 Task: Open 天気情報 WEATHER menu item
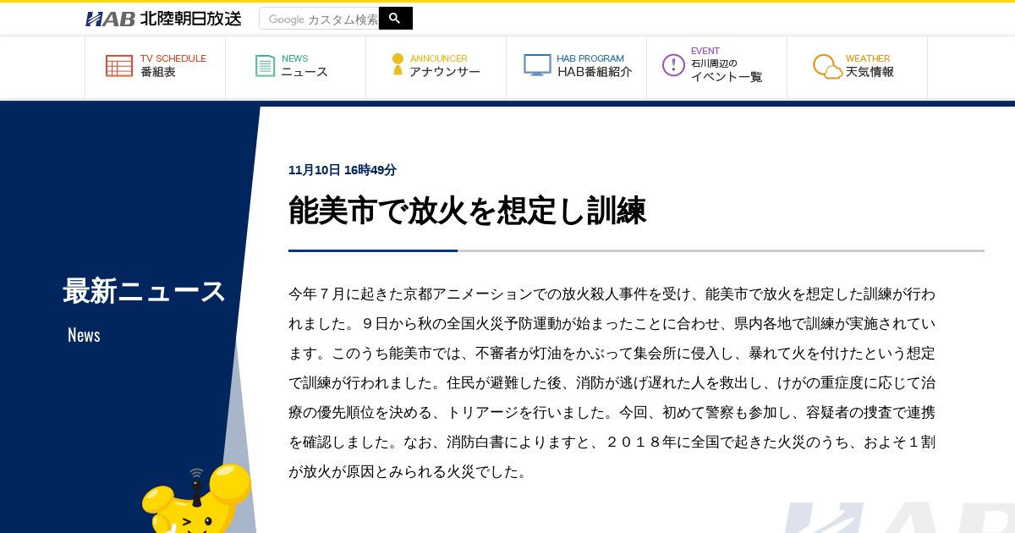click(858, 67)
